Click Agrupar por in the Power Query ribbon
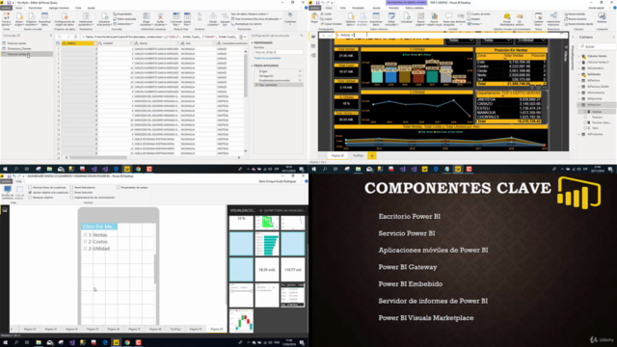This screenshot has width=617, height=347. (225, 19)
